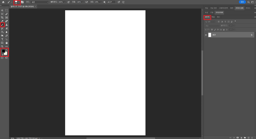
Task: Select the Zoom magnifier tool
Action: [2, 46]
